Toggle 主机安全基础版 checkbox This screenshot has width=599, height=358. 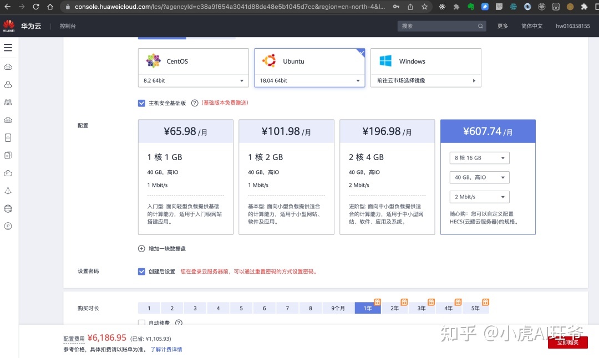coord(141,103)
